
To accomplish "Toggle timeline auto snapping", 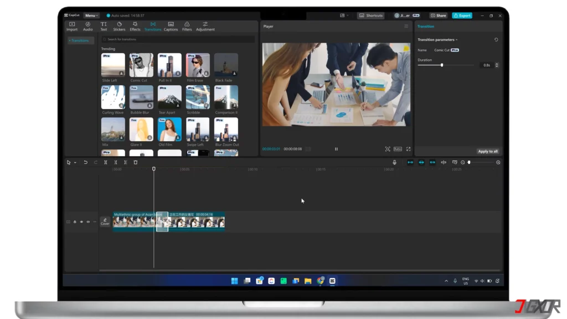I will click(x=421, y=163).
